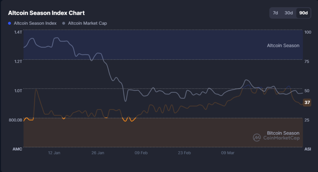Toggle the Altcoin Market Cap legend
Screen dimensions: 318x172
coord(87,23)
